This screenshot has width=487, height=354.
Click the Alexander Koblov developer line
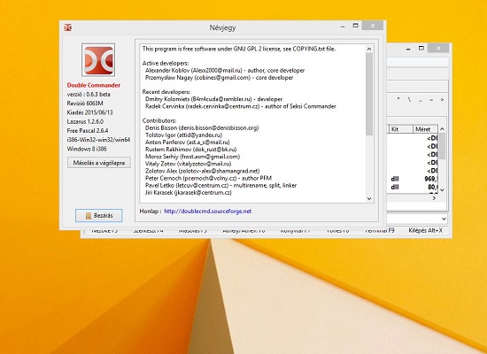(225, 71)
